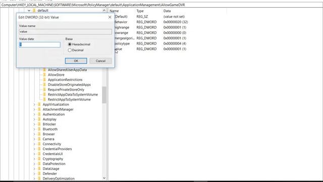Select the Decimal base option
Viewport: 323px width, 182px height.
(70, 50)
